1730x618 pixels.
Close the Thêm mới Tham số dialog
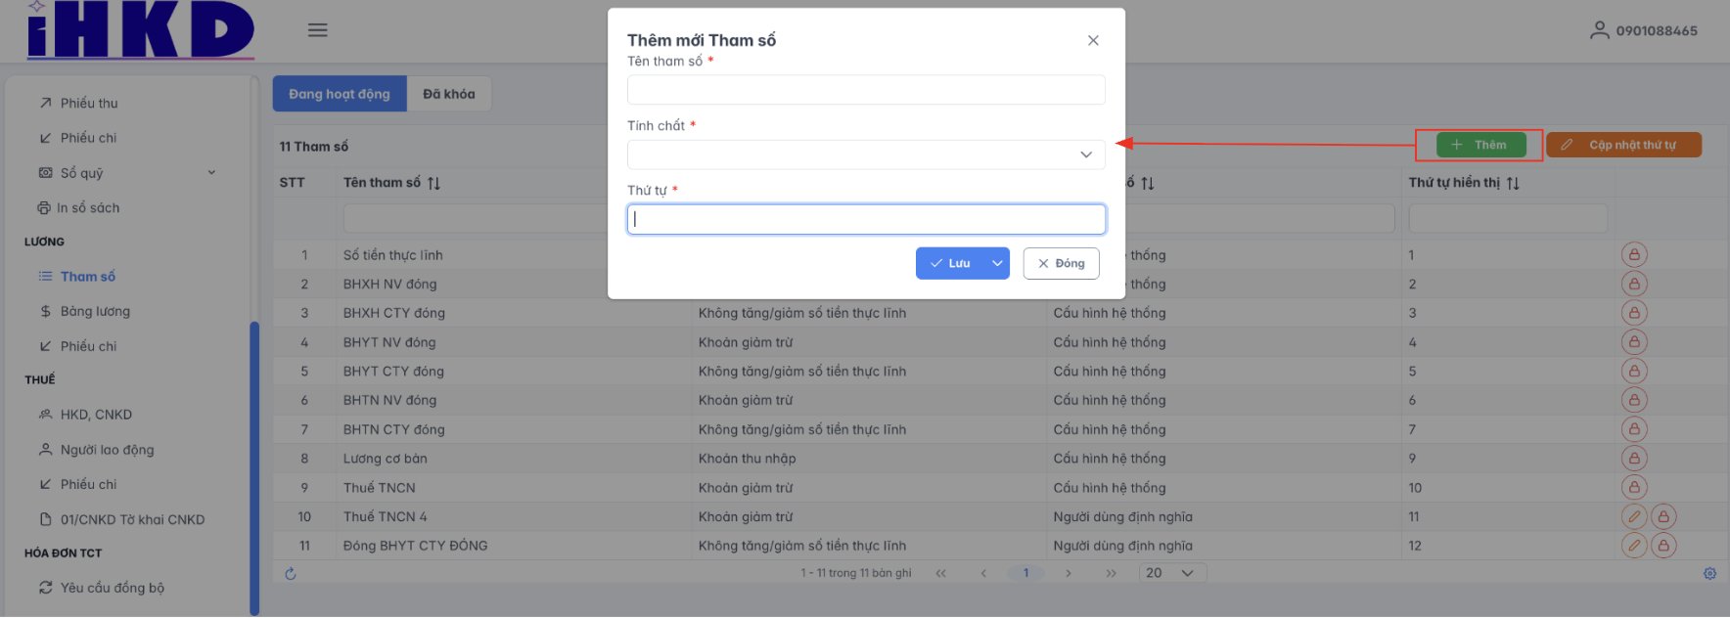(1093, 40)
